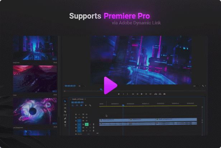Viewport: 221px width, 148px height.
Task: Select the Pen tool
Action: [x=65, y=119]
